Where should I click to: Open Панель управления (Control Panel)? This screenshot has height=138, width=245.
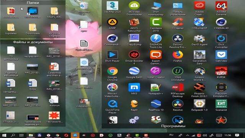click(x=178, y=6)
